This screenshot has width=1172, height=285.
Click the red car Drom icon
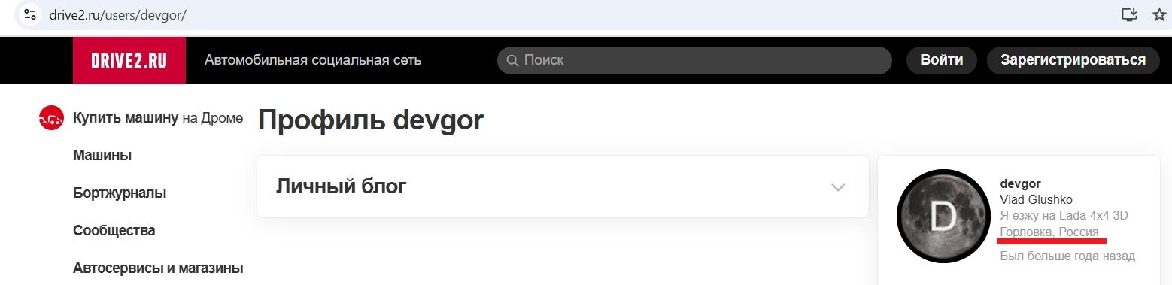pyautogui.click(x=51, y=118)
